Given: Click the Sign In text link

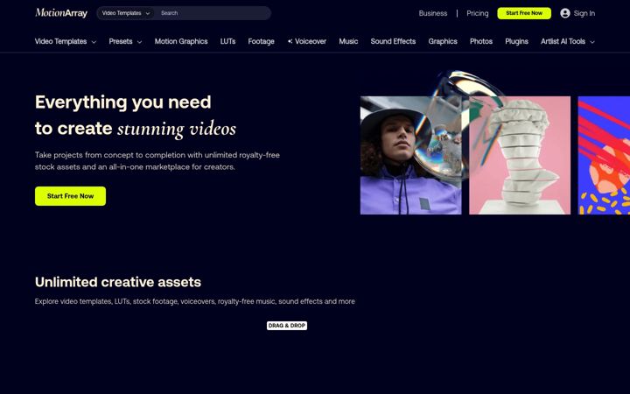Looking at the screenshot, I should tap(584, 13).
